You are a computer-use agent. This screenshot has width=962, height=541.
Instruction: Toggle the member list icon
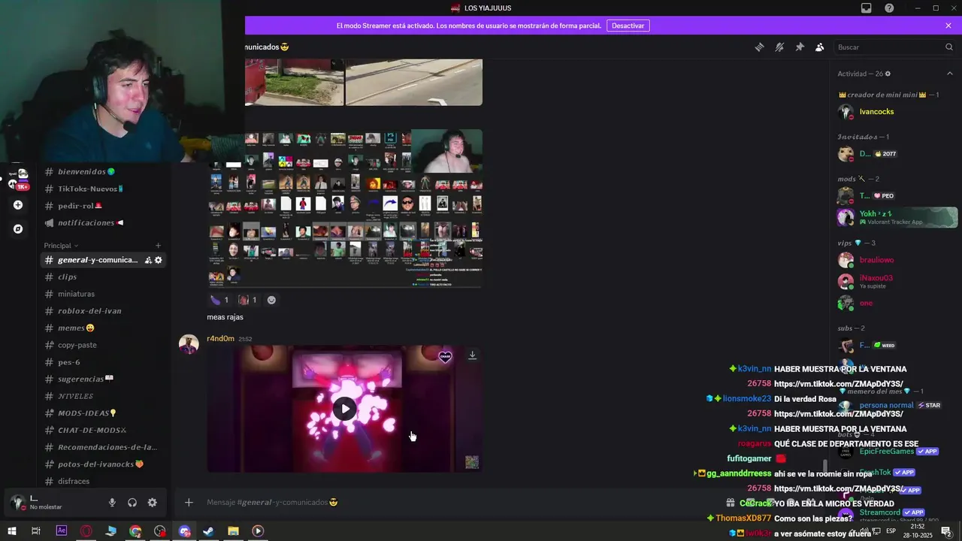click(x=819, y=47)
